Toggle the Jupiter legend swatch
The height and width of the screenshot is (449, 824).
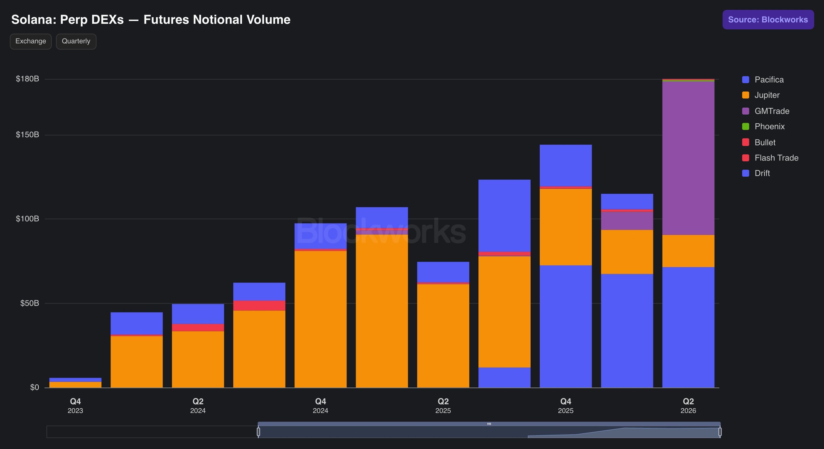[745, 95]
